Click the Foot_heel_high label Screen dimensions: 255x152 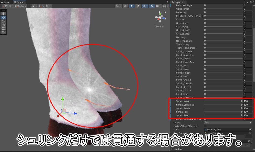(184, 5)
